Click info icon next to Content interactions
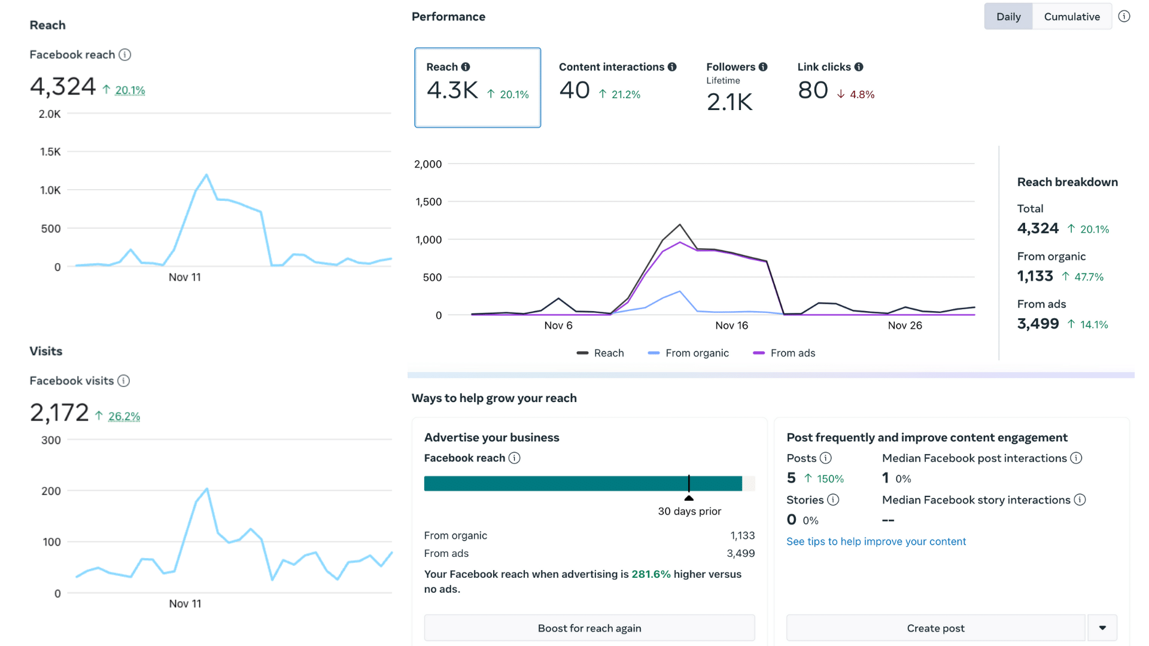 coord(672,67)
